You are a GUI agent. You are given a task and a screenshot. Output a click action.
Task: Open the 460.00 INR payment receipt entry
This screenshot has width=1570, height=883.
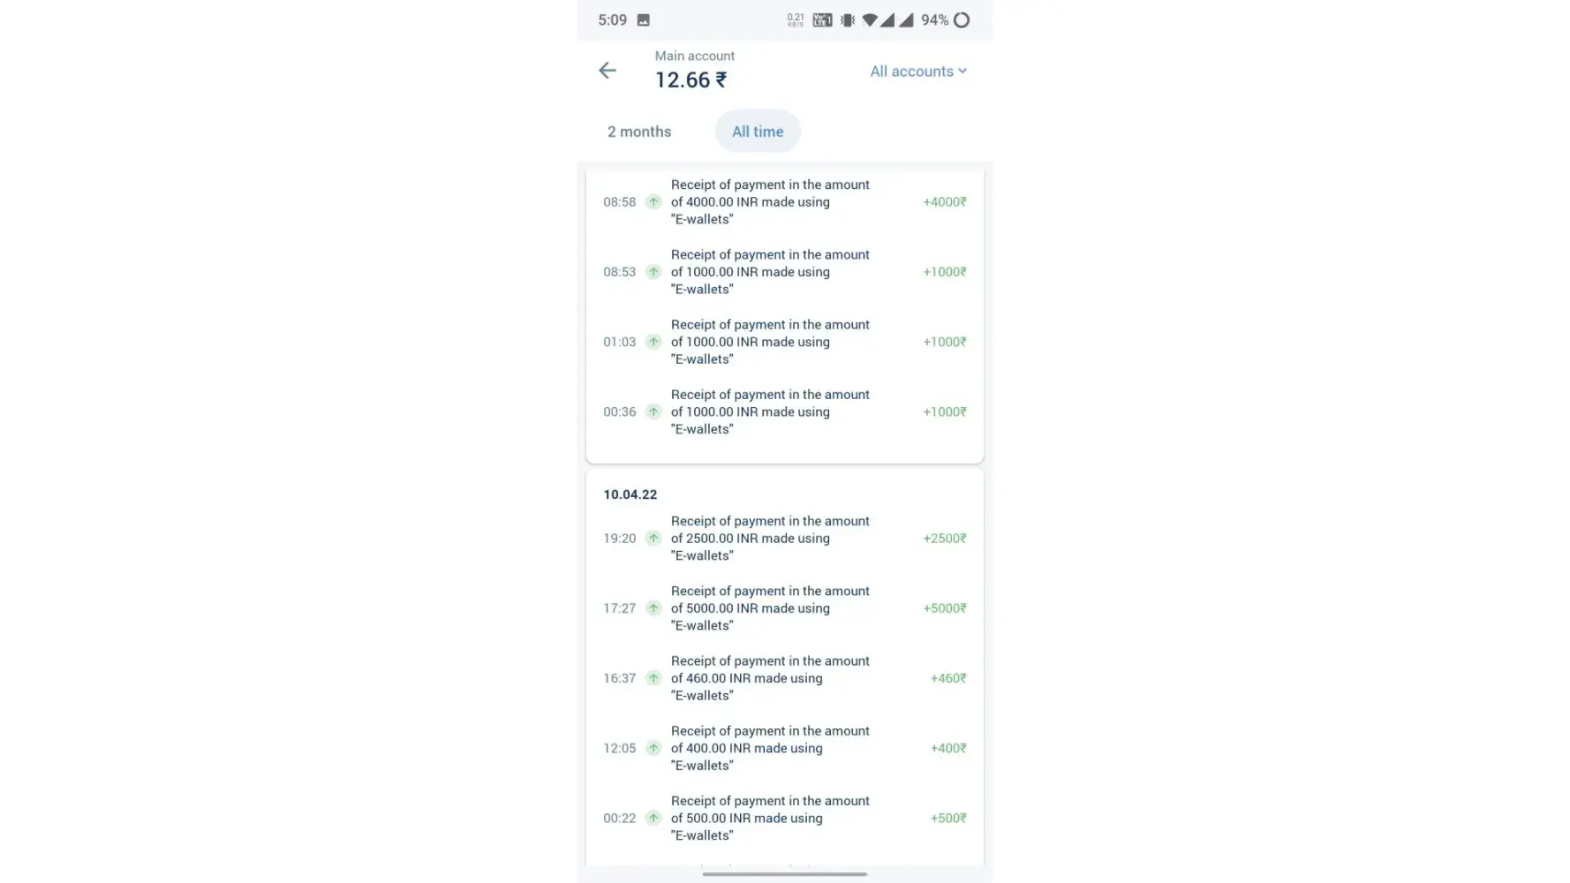coord(769,678)
